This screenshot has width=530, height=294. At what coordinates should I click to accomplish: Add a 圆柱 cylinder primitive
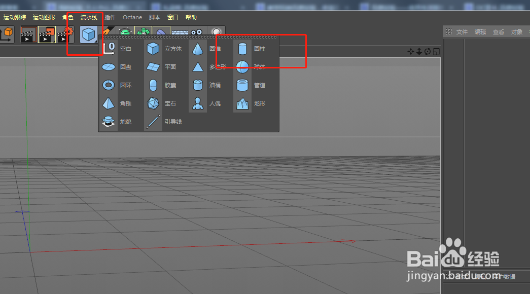pos(251,49)
